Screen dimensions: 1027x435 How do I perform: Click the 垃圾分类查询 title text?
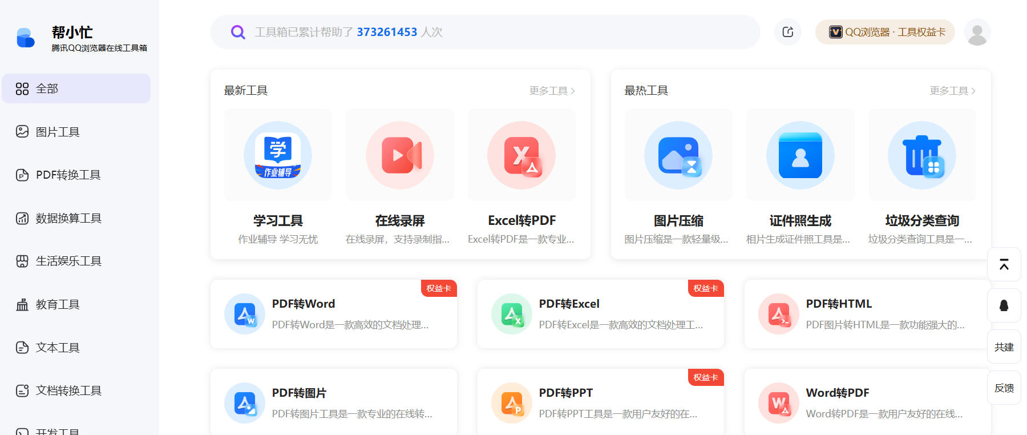[922, 220]
